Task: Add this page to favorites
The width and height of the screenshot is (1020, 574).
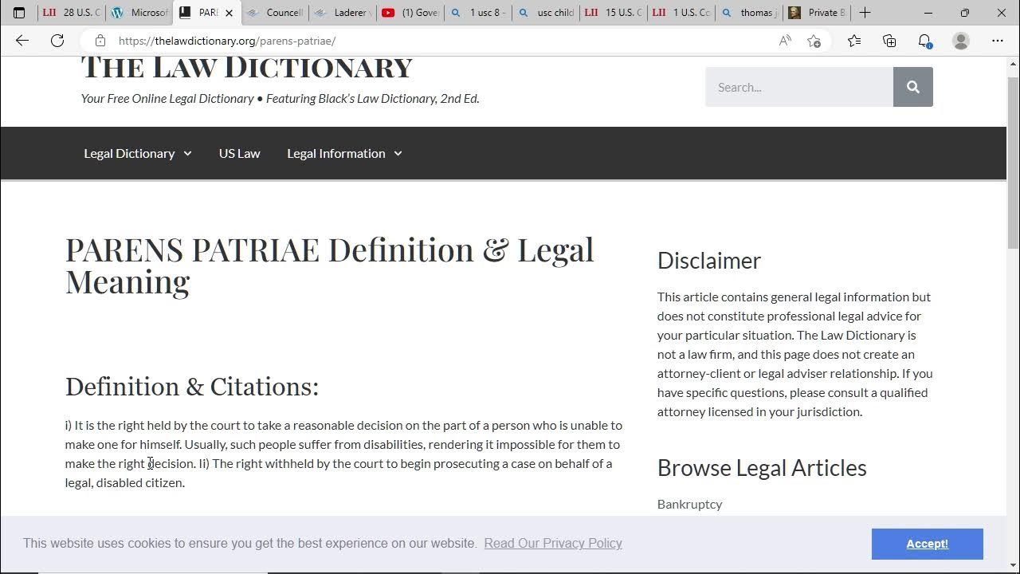Action: pyautogui.click(x=814, y=41)
